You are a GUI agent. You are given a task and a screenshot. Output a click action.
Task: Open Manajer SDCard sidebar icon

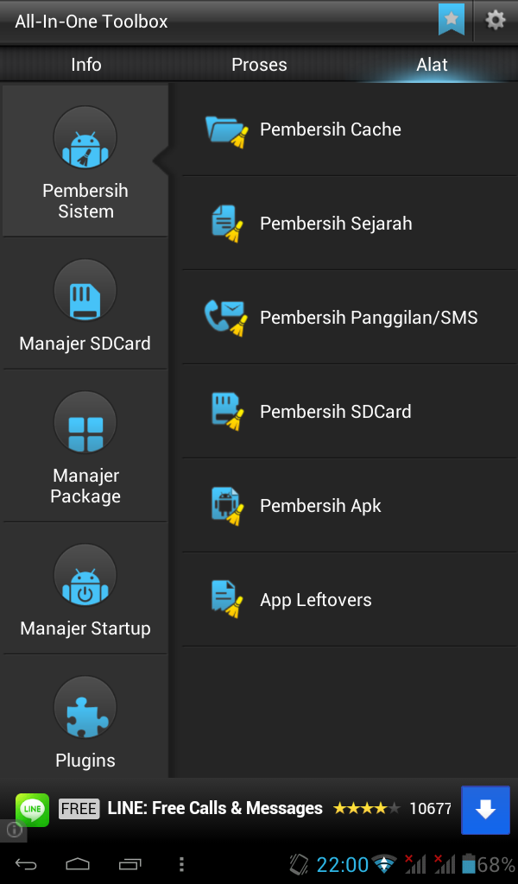pyautogui.click(x=85, y=290)
